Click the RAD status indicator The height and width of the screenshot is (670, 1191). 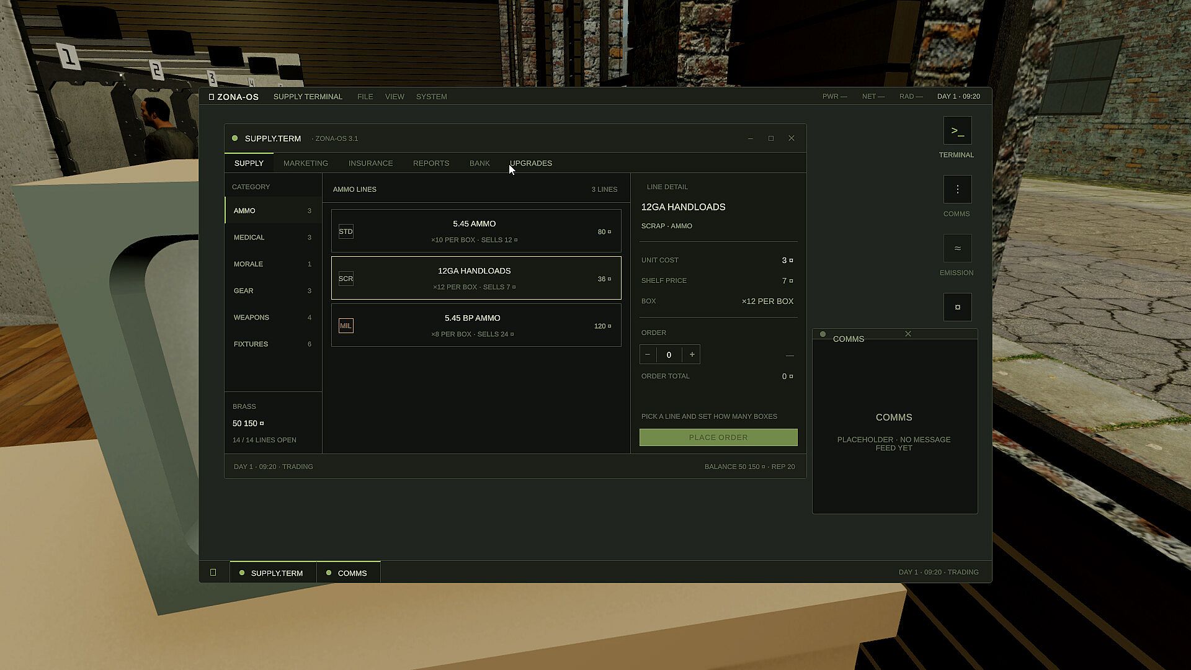pos(911,97)
